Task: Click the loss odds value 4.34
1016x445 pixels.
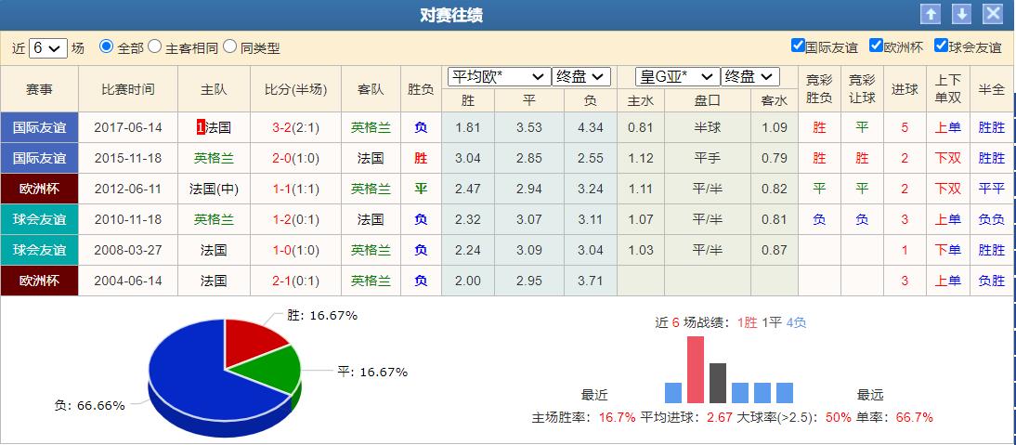Action: point(590,127)
